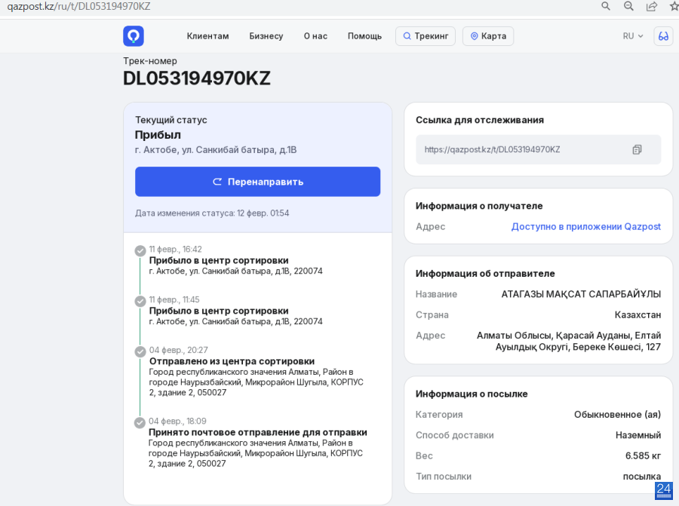Open the Клиентам menu
Image resolution: width=679 pixels, height=506 pixels.
pos(208,36)
